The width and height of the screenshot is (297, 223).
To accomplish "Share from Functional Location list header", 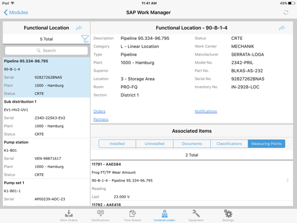I will (79, 28).
